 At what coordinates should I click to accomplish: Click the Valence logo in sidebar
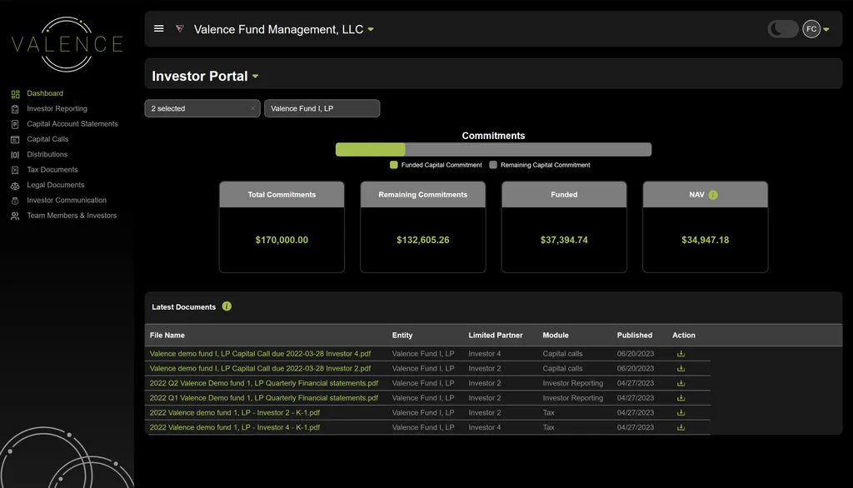point(67,44)
